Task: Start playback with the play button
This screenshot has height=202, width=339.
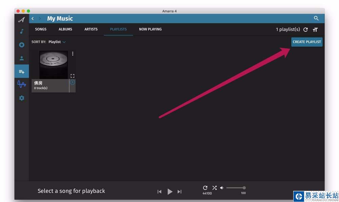Action: 170,192
